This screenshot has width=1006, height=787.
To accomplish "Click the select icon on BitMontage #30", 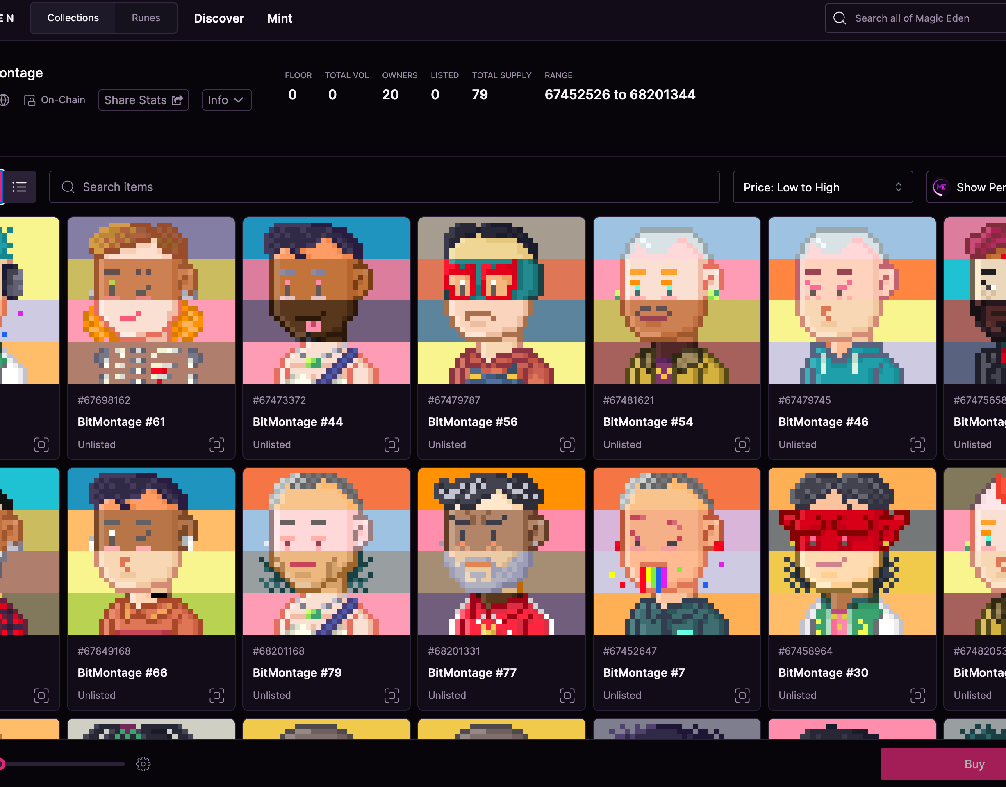I will tap(917, 695).
